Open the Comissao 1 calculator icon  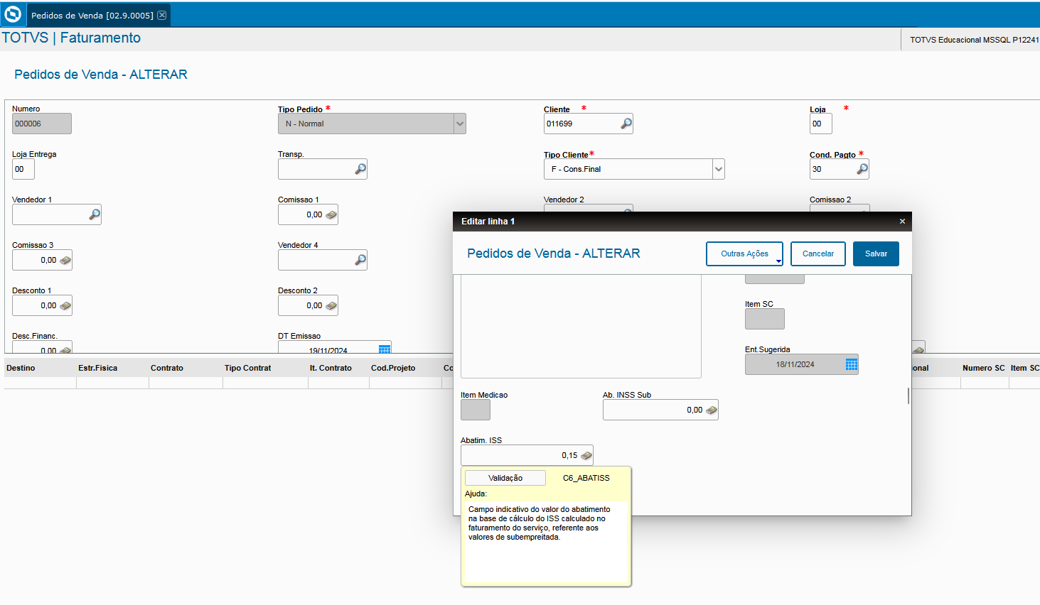point(331,214)
